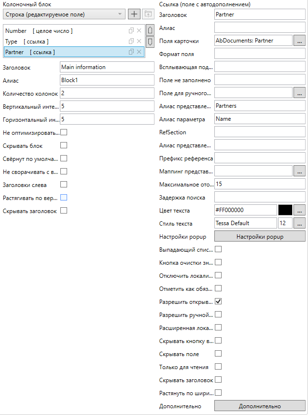Viewport: 308px width, 415px height.
Task: Toggle the Заголовки слева checkbox
Action: click(64, 185)
